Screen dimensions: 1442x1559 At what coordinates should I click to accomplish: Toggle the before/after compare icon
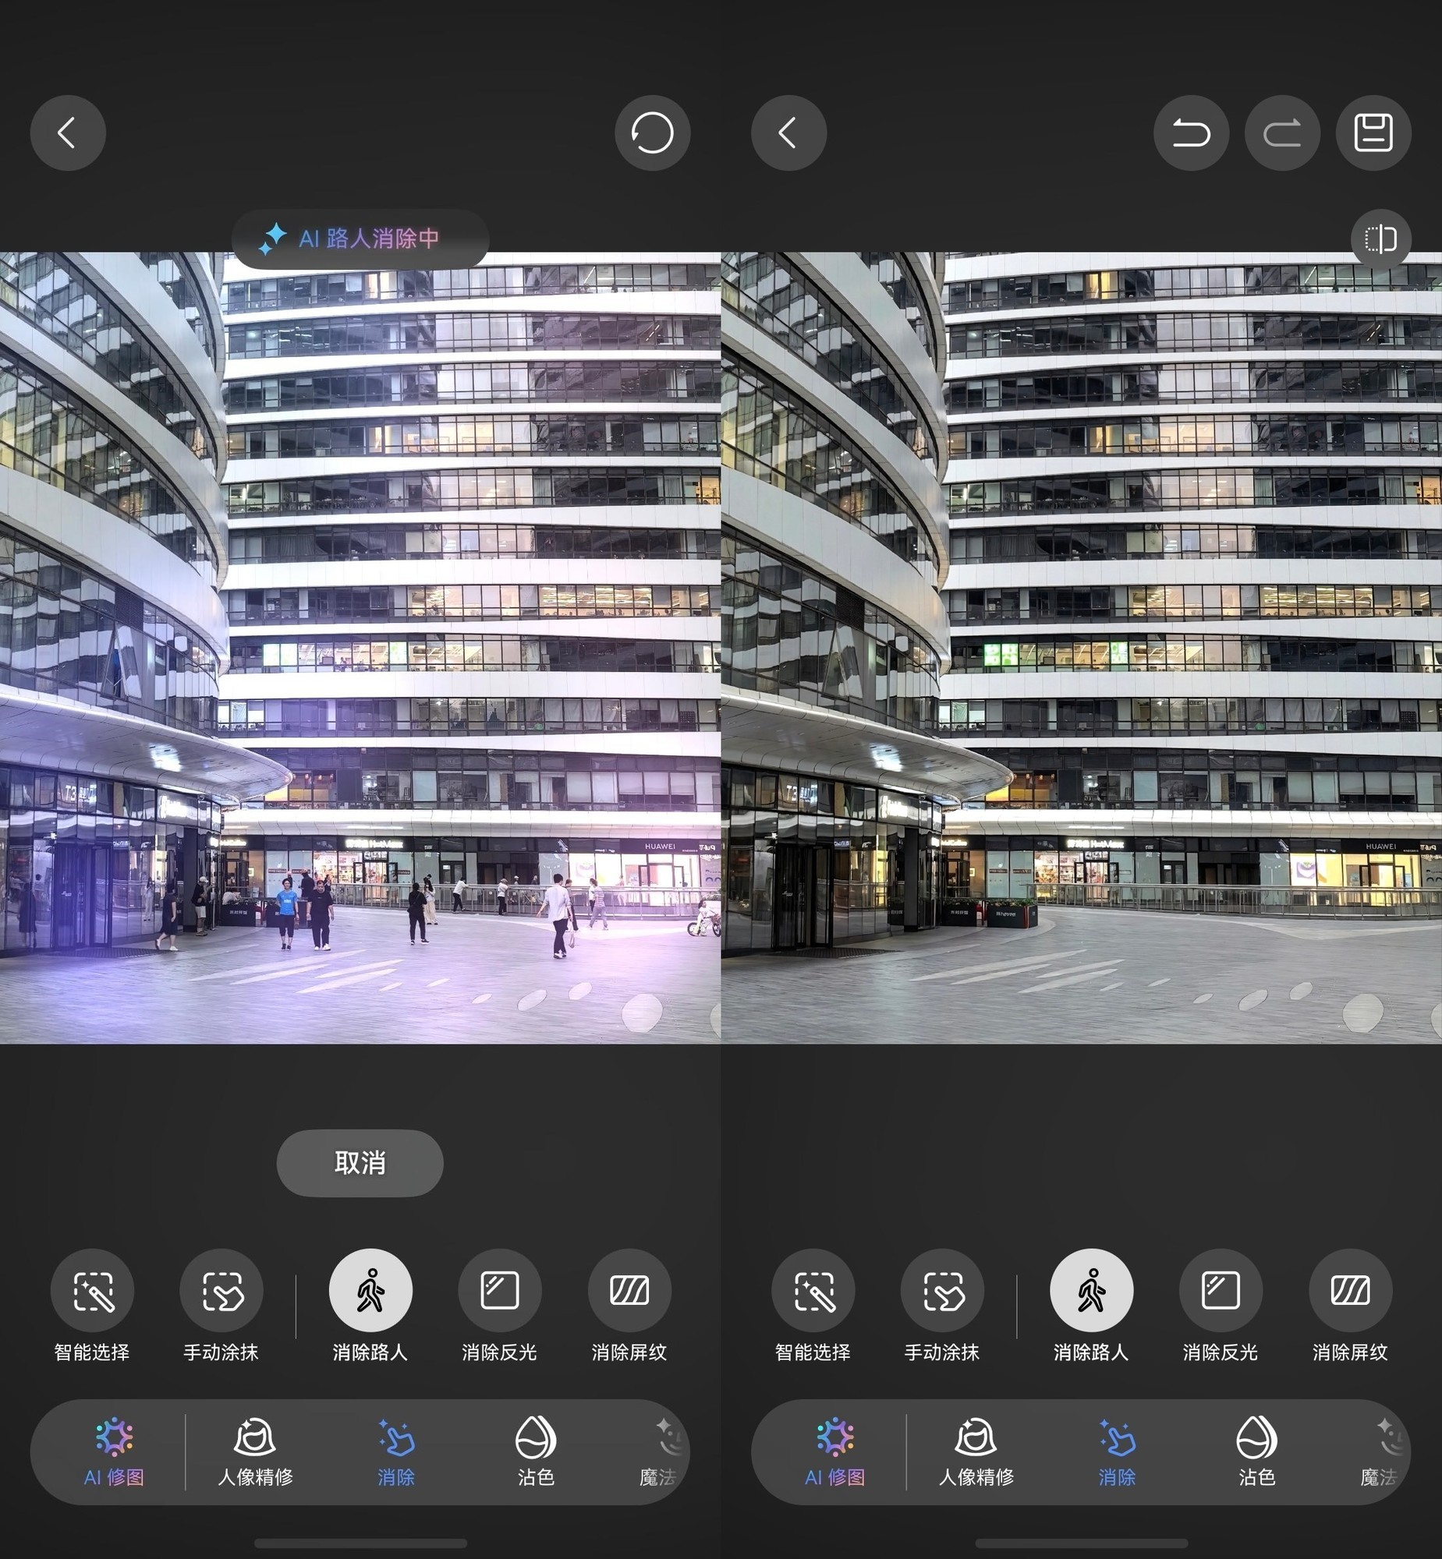[x=1380, y=239]
